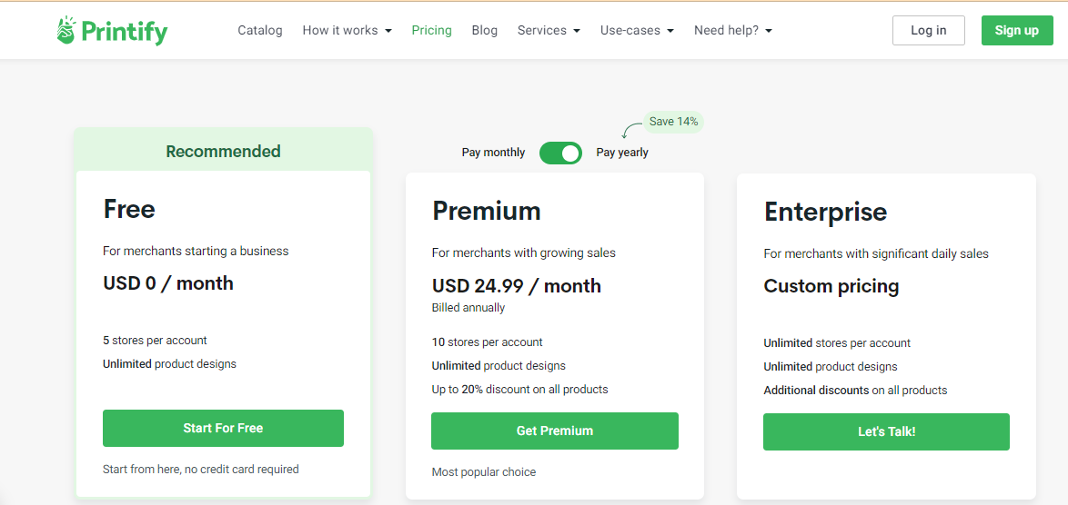
Task: Navigate to the Blog page
Action: (485, 30)
